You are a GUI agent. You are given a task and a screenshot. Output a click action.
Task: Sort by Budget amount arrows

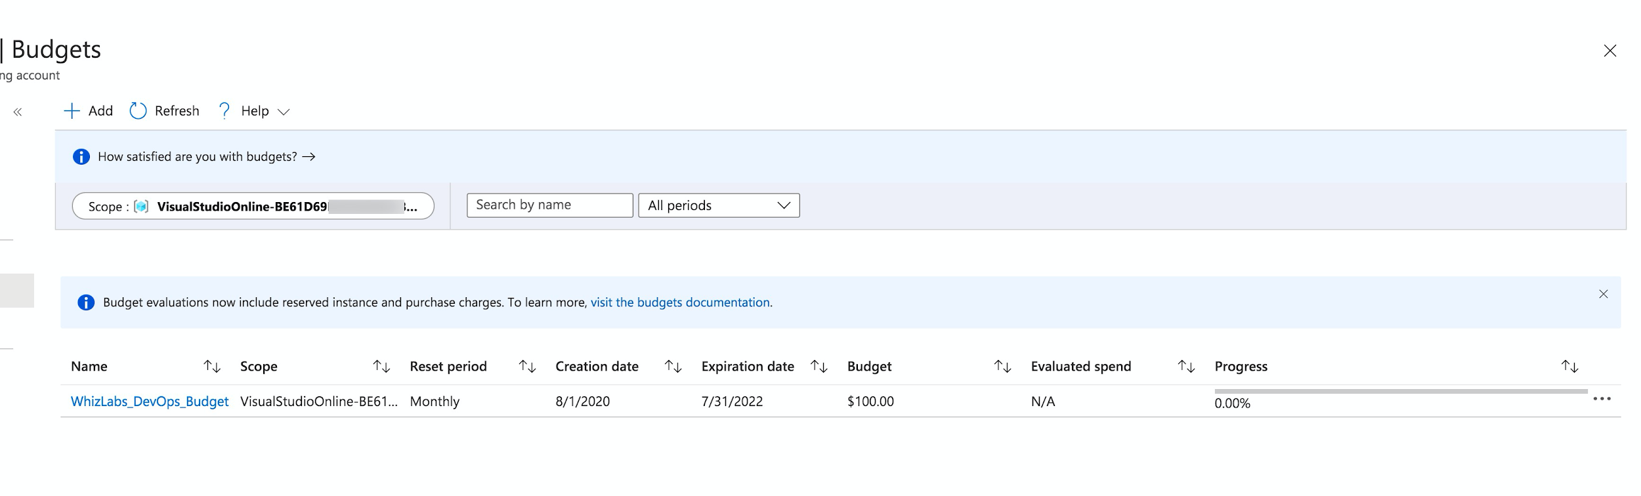[1002, 366]
